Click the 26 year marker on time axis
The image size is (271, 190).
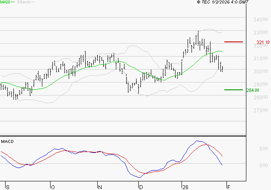[x=185, y=187]
